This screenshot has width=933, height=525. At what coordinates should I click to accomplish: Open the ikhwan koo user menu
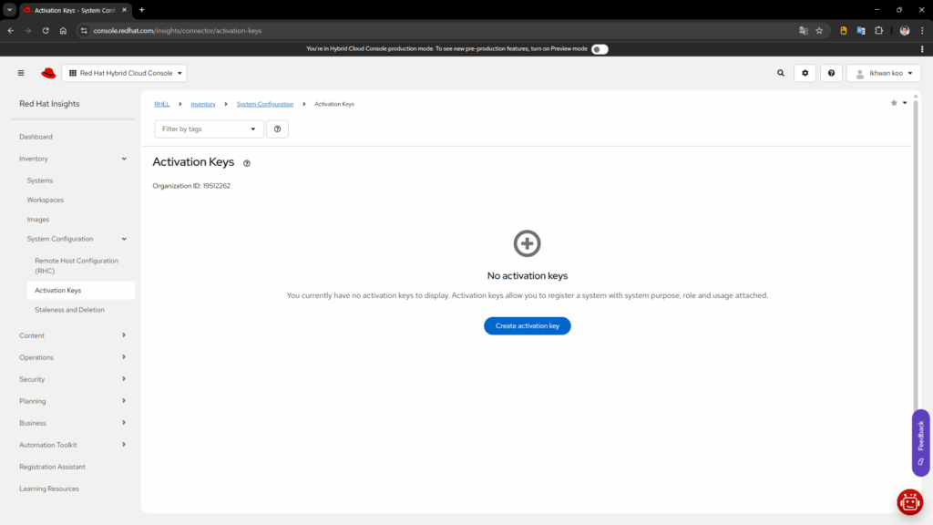click(x=883, y=73)
